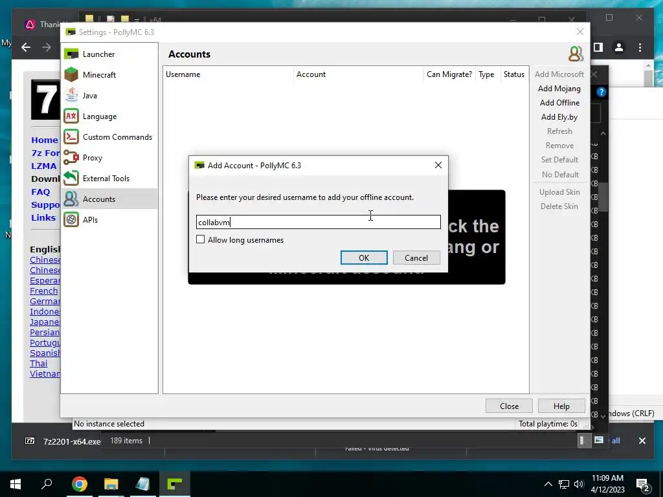Viewport: 663px width, 497px height.
Task: Open the Launcher settings page
Action: pyautogui.click(x=109, y=54)
